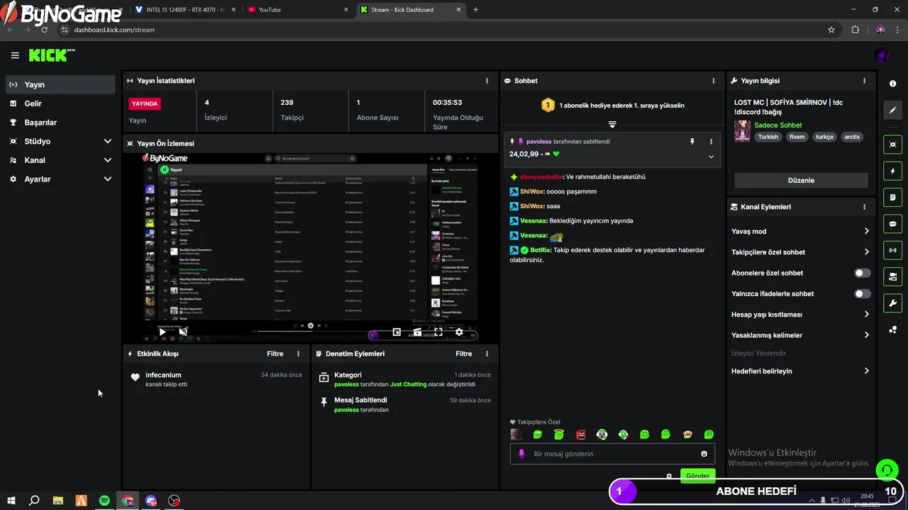
Task: Open the Windows Start menu
Action: click(11, 501)
